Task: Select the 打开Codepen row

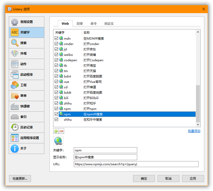Action: 125,60
